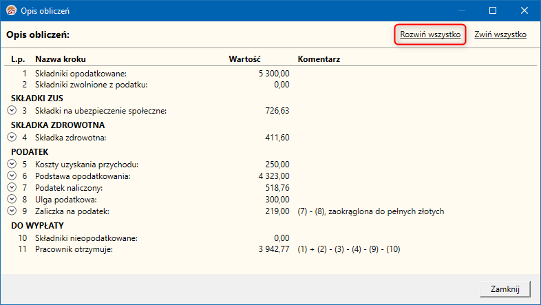Expand step 4 Składka zdrowotna
541x305 pixels.
pyautogui.click(x=12, y=137)
